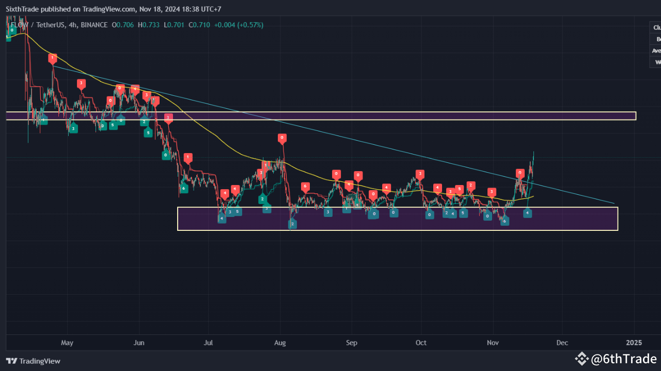Click the TradingView logo in the bottom left
Viewport: 661px width, 371px height.
[x=33, y=361]
